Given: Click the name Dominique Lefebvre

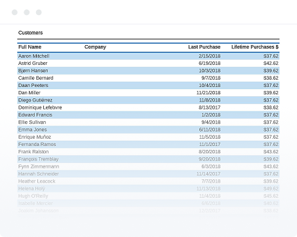Looking at the screenshot, I should 40,107.
